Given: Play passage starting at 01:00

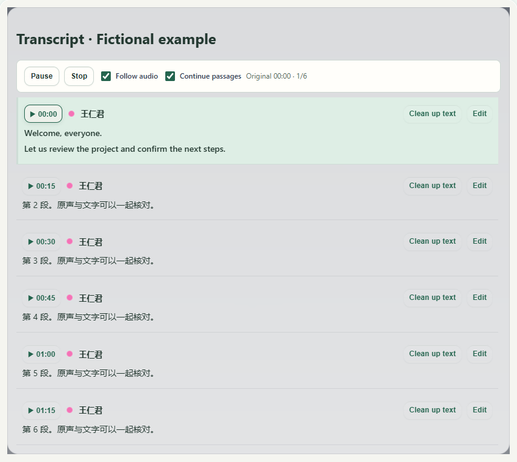Looking at the screenshot, I should pos(42,354).
